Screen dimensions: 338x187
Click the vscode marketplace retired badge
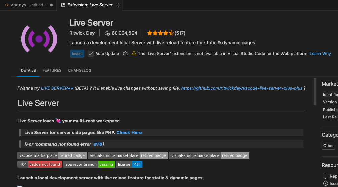(x=52, y=155)
